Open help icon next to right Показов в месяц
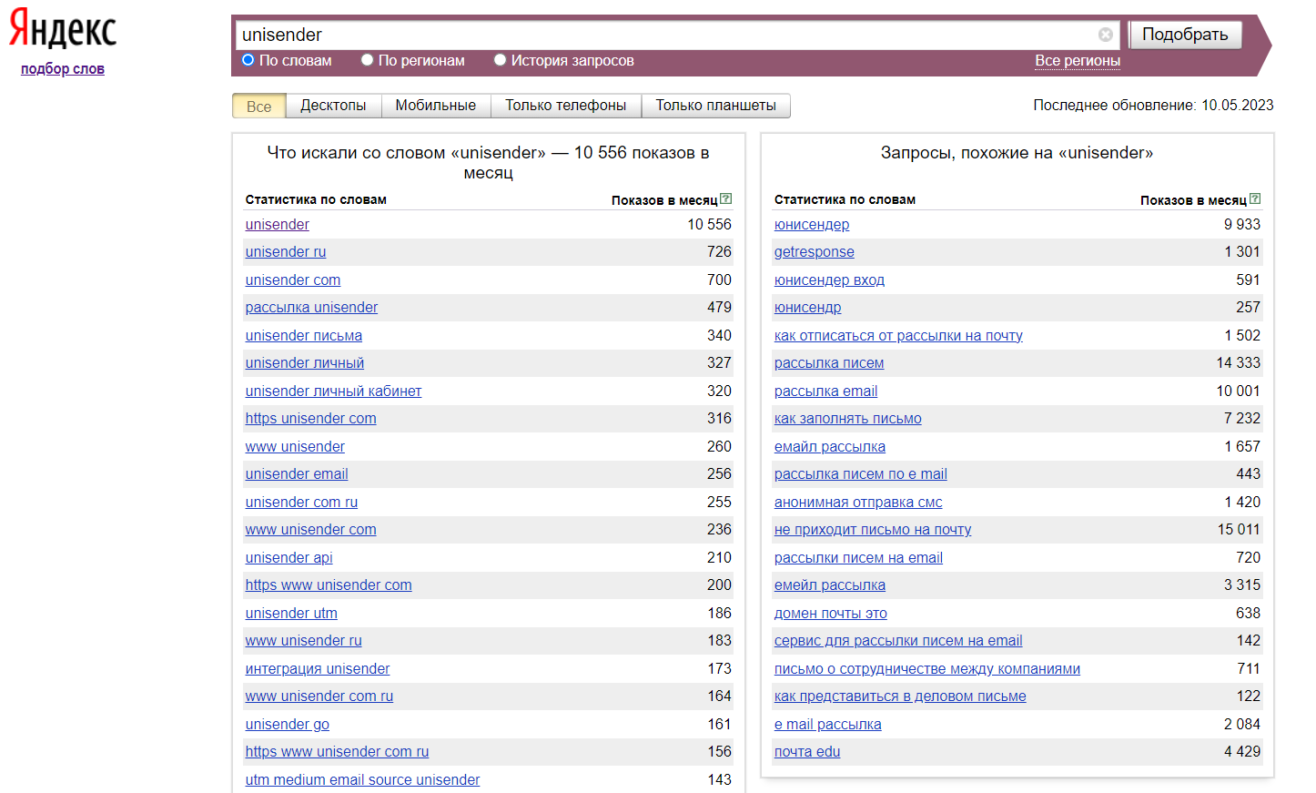The height and width of the screenshot is (793, 1316). (x=1255, y=198)
